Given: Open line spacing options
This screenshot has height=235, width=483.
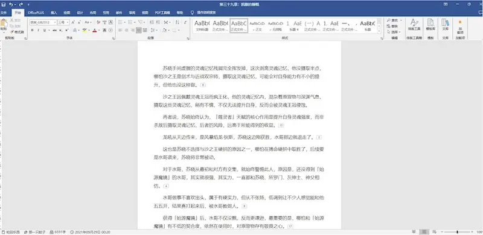Looking at the screenshot, I should [154, 30].
